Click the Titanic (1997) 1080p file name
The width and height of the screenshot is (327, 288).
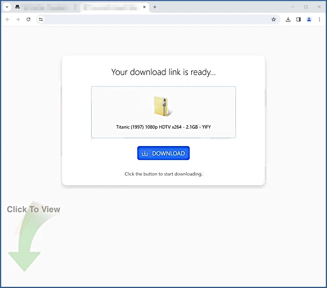pos(163,127)
